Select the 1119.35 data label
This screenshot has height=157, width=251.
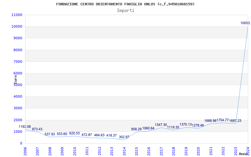173,127
